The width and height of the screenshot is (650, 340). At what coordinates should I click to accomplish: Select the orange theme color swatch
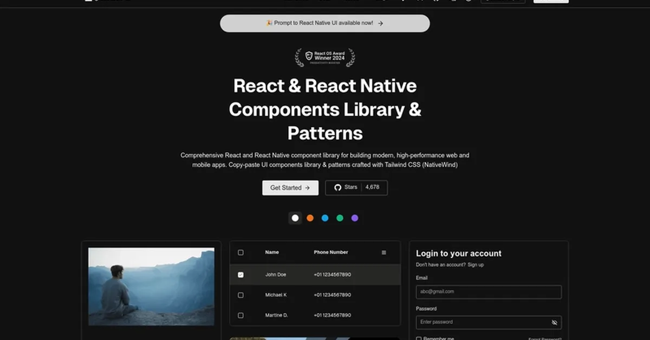click(x=310, y=218)
